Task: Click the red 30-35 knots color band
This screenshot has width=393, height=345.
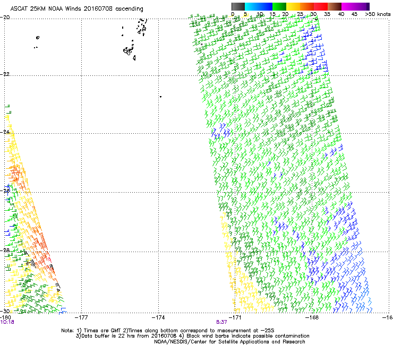Action: pyautogui.click(x=321, y=6)
